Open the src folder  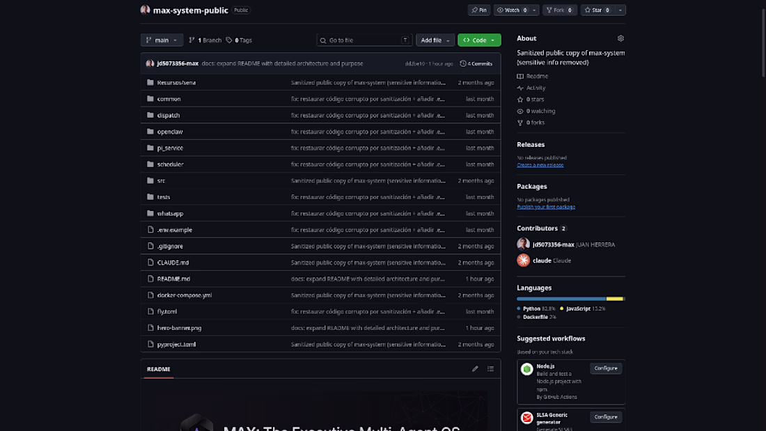[162, 181]
